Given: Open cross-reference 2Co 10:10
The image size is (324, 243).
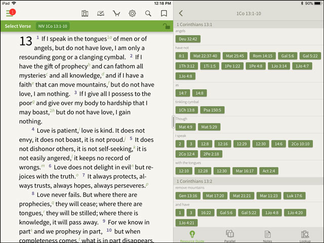Looking at the screenshot, I should (x=300, y=144).
